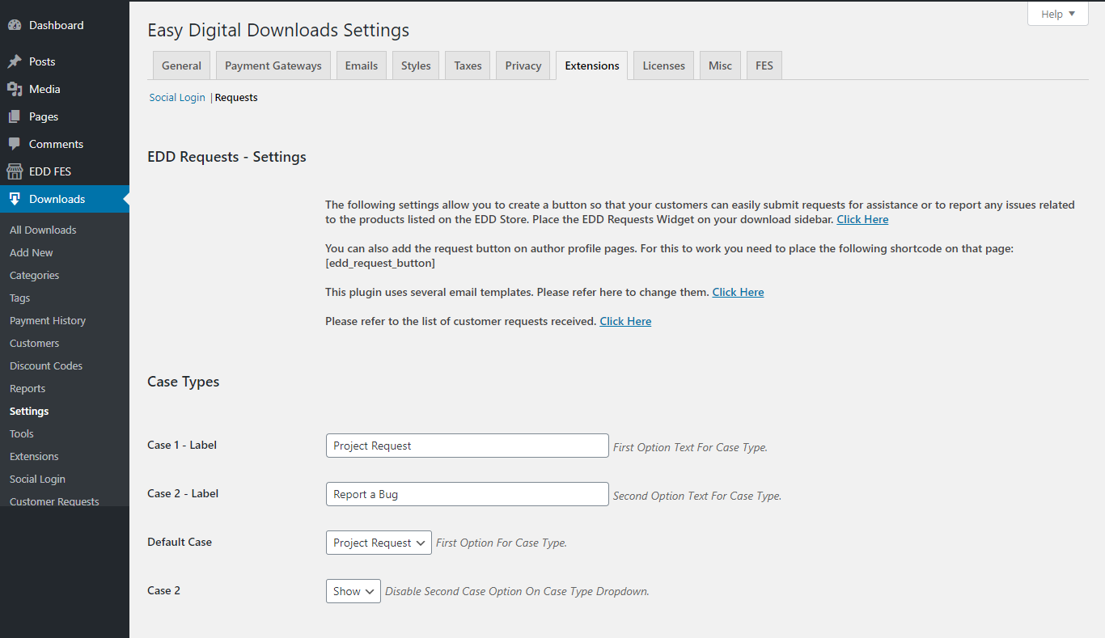Click the email templates Click Here link

click(738, 292)
